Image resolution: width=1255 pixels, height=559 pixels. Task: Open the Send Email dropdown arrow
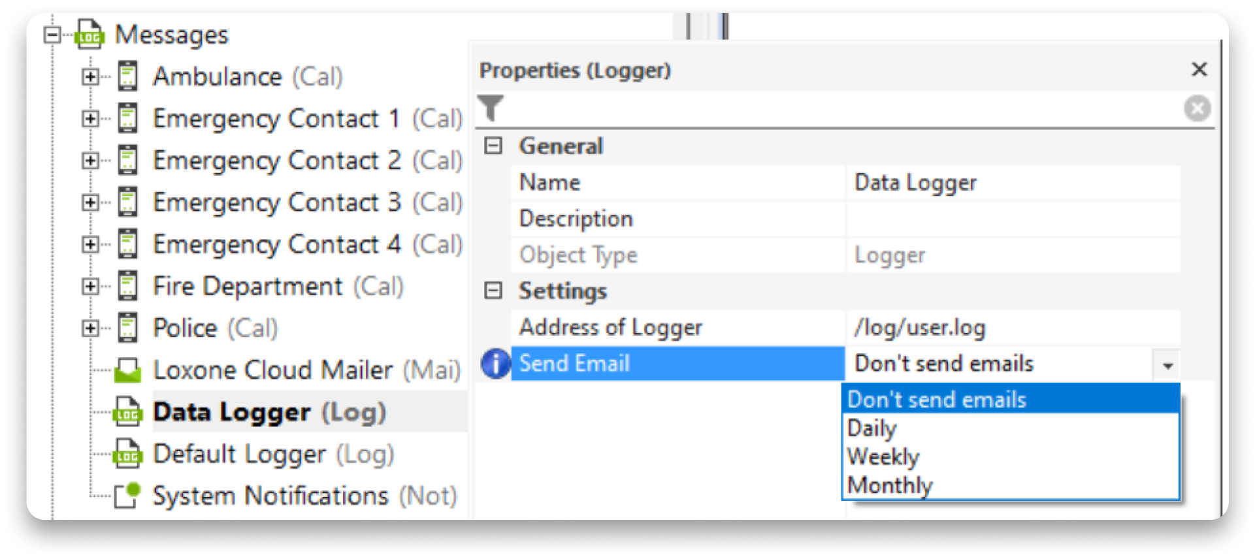pos(1167,364)
